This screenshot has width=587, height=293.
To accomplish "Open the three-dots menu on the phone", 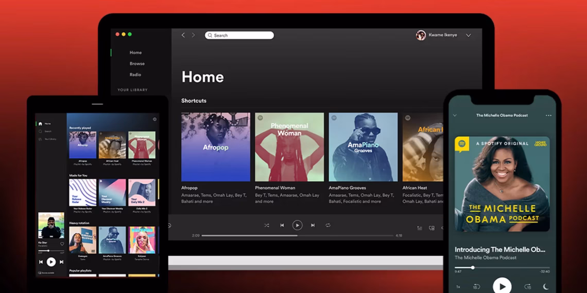I will pos(548,116).
